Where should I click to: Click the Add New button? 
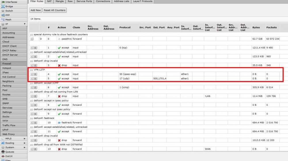pyautogui.click(x=36, y=10)
